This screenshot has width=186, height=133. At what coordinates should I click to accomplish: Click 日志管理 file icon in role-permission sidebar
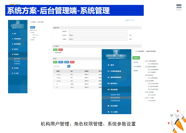(x=108, y=106)
